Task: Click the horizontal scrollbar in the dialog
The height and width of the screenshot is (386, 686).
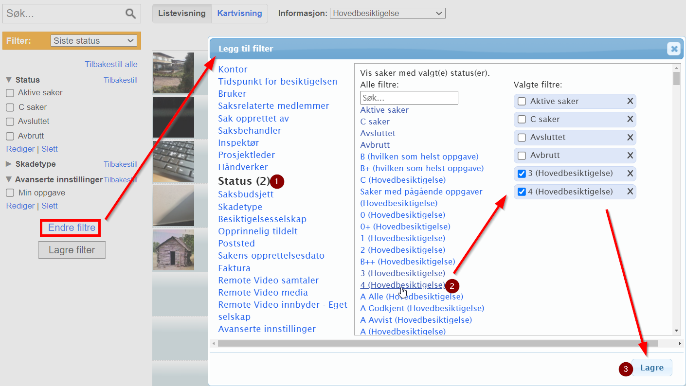Action: (x=437, y=343)
